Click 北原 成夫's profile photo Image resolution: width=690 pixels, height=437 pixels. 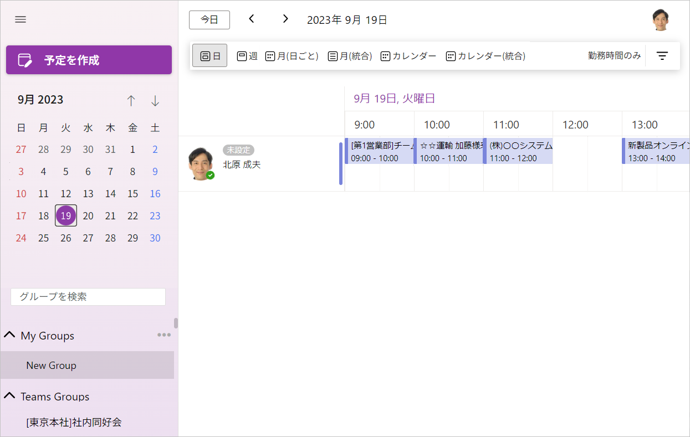(x=201, y=163)
